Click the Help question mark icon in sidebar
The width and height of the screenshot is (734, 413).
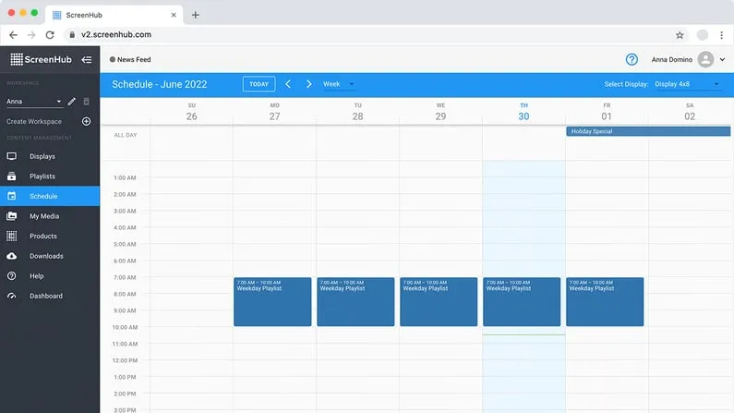pyautogui.click(x=12, y=276)
